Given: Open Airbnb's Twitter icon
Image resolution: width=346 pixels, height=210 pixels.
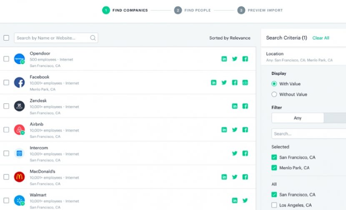Looking at the screenshot, I should coord(235,130).
